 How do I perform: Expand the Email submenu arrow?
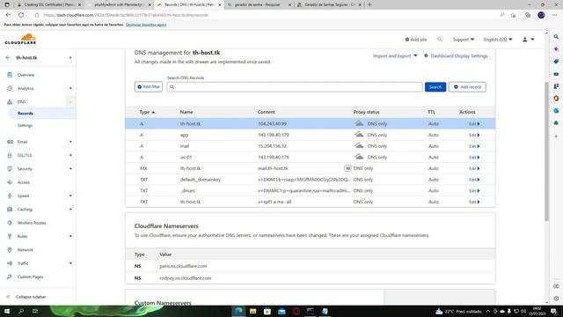coord(70,142)
